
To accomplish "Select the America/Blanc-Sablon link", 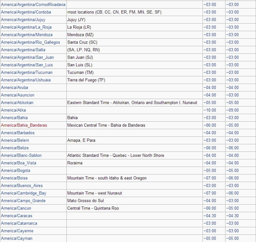I will [21, 155].
